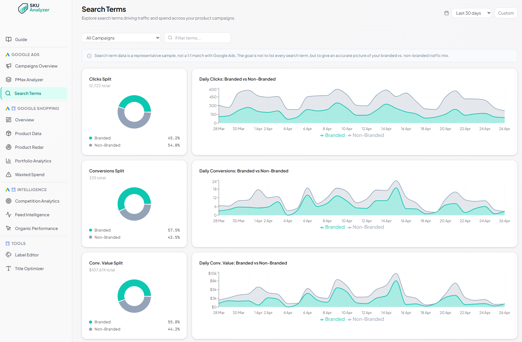Click inside the Filter terms search field

coord(198,38)
